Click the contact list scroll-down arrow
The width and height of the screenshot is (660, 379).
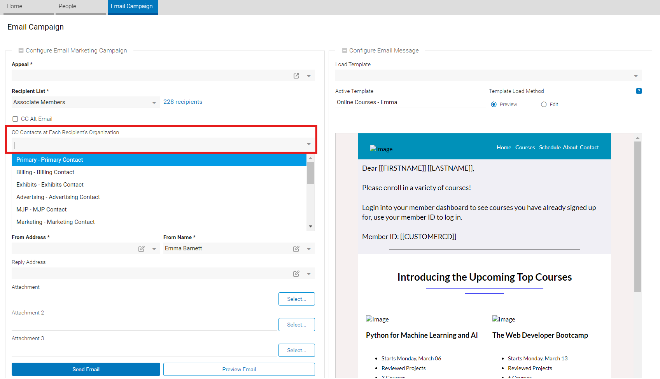pos(310,226)
